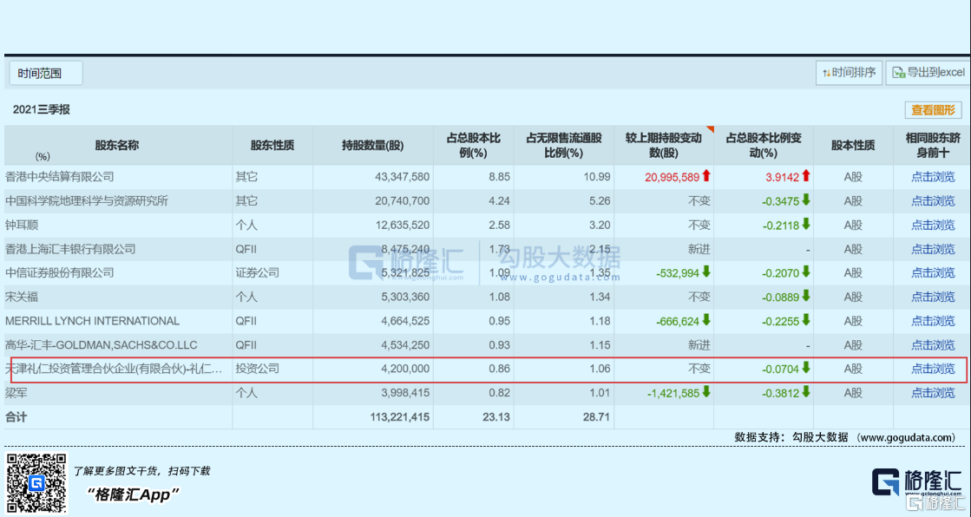Click the green down arrow beside -0.3475
Screen dimensions: 971x517
tap(805, 200)
